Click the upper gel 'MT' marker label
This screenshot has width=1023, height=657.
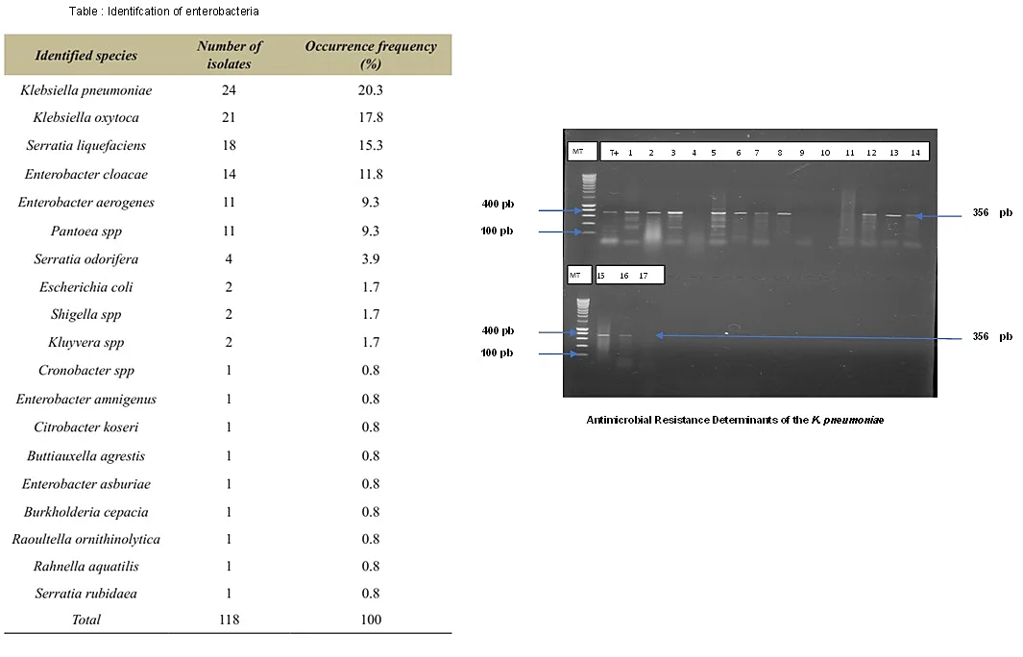(x=577, y=152)
